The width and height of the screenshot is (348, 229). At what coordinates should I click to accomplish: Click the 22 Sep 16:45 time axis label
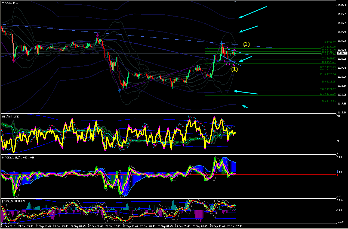pos(130,226)
